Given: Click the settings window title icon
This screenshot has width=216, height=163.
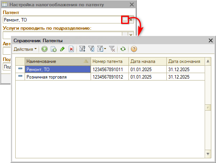Looking at the screenshot, I should point(5,5).
